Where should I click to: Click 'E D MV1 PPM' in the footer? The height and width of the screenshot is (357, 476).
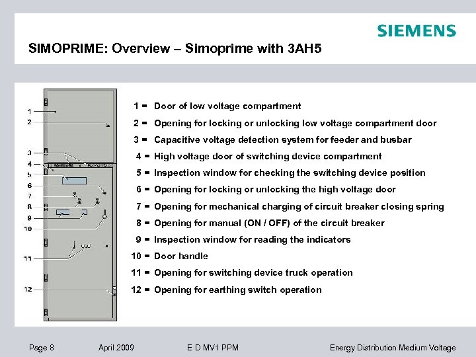click(x=212, y=347)
